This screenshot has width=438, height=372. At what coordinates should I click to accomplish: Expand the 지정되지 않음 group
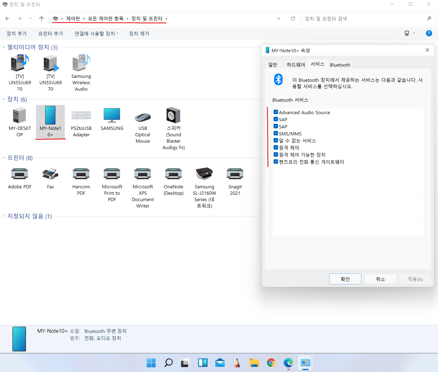coord(4,216)
